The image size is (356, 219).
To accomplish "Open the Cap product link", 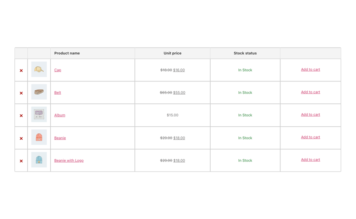I will pos(58,70).
